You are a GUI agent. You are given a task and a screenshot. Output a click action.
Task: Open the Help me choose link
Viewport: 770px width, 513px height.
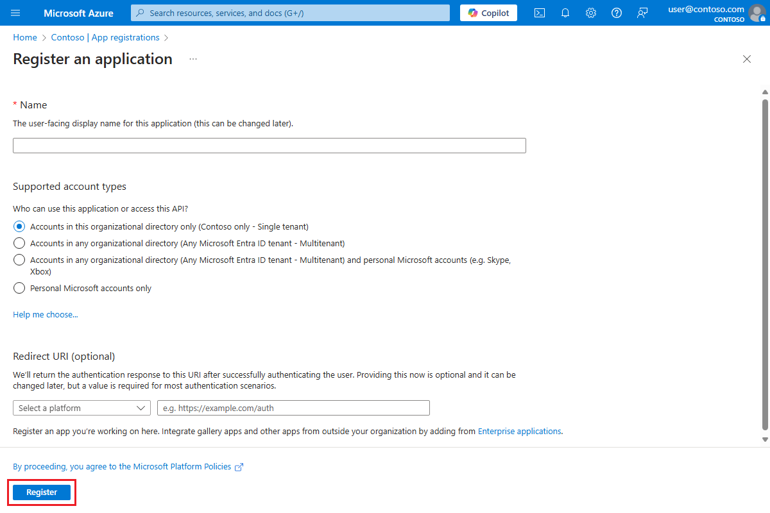(x=46, y=315)
